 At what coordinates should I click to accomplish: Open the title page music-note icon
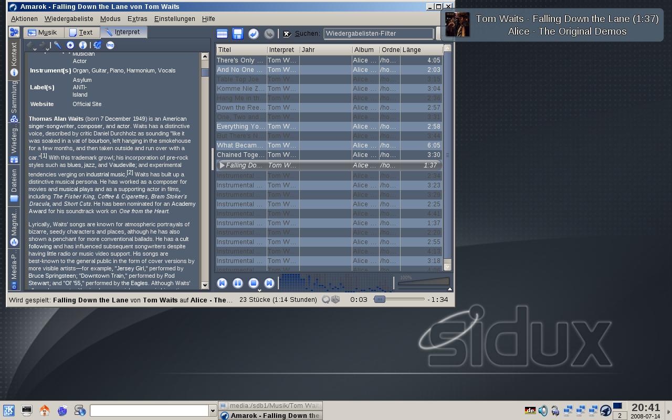coord(83,46)
